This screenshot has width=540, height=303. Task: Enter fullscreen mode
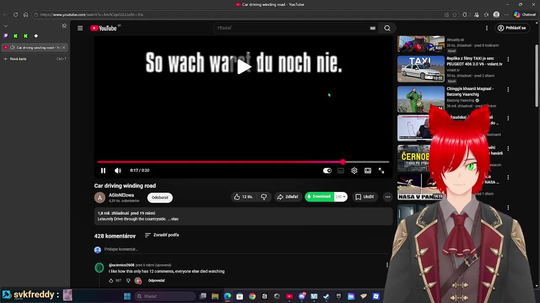(381, 170)
